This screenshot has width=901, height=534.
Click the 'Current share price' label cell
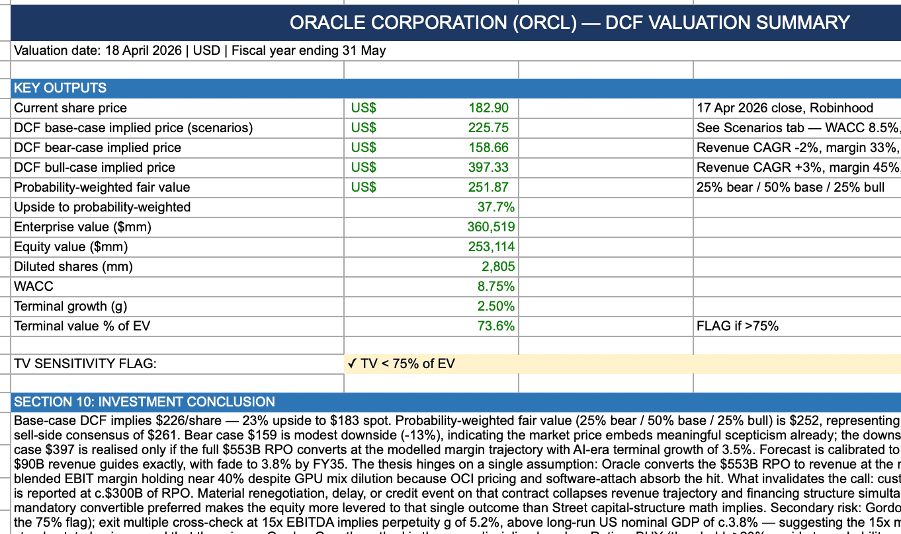[x=177, y=108]
